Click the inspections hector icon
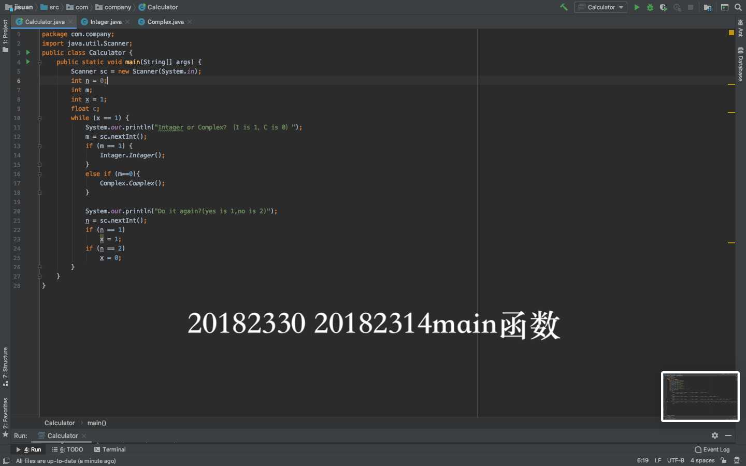 coord(737,460)
